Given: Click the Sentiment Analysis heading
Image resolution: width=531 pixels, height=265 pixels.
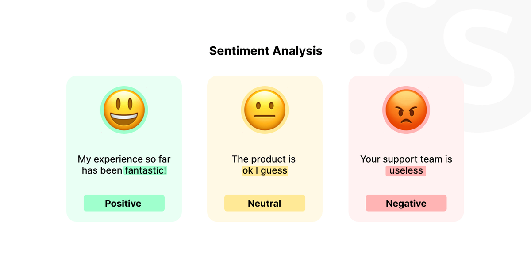Looking at the screenshot, I should tap(265, 51).
